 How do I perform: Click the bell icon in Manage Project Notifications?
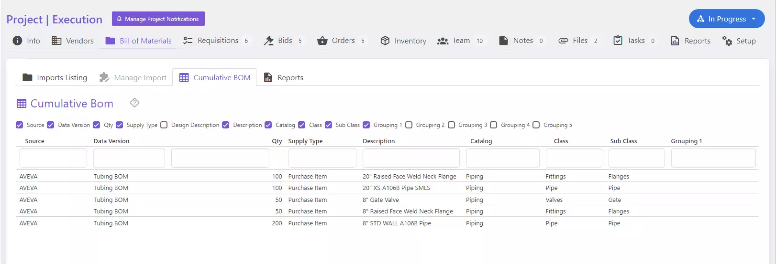[x=120, y=19]
